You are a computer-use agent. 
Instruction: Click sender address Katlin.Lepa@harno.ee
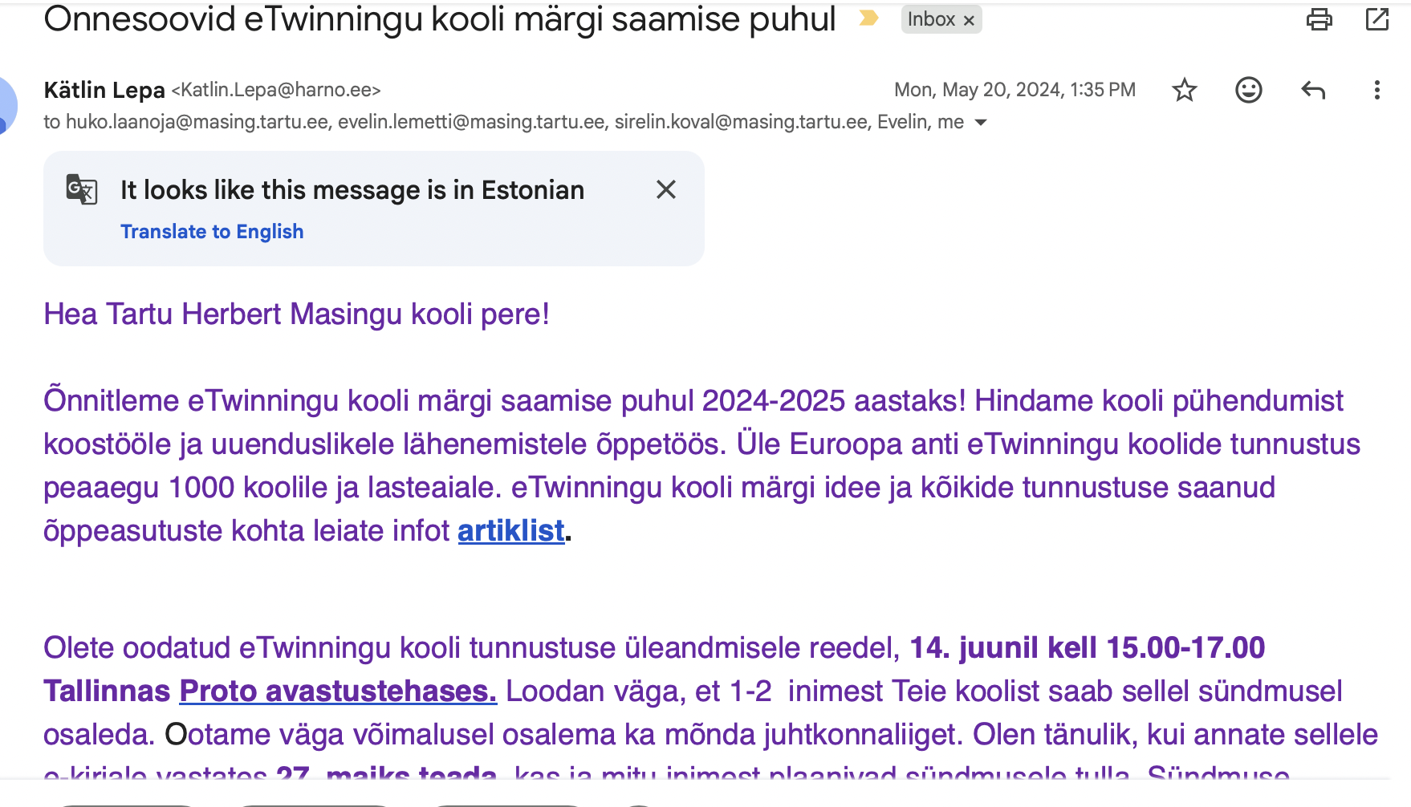click(276, 90)
